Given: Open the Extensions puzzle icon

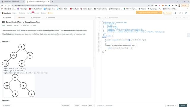Looking at the screenshot, I should coord(172,5).
